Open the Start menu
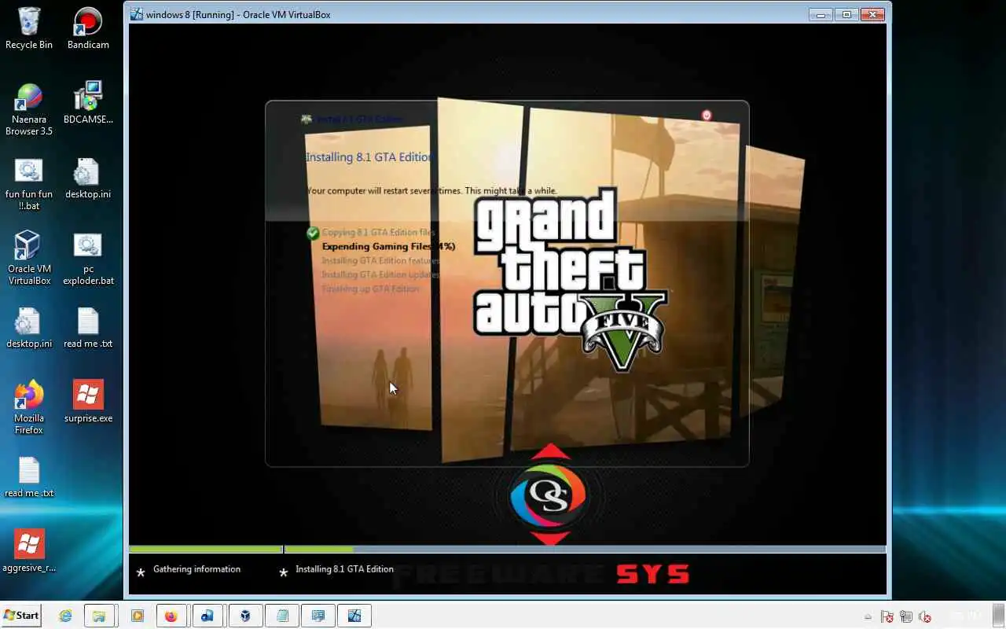This screenshot has height=629, width=1006. 21,616
